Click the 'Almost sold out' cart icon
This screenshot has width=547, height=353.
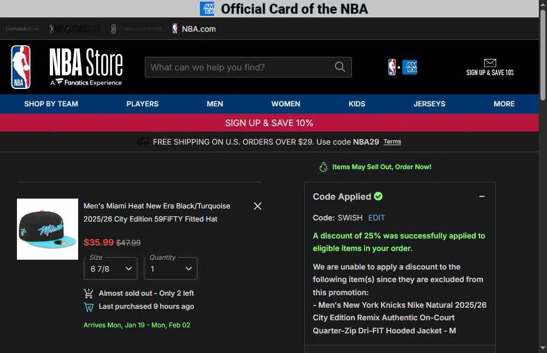(89, 294)
